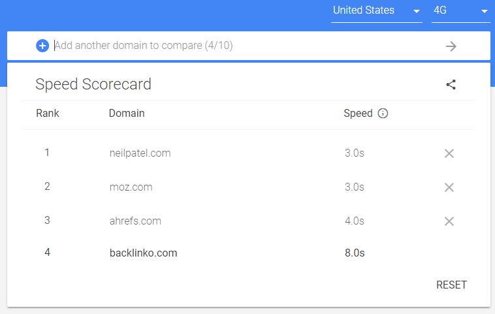
Task: Open the share icon on Speed Scorecard
Action: 451,84
